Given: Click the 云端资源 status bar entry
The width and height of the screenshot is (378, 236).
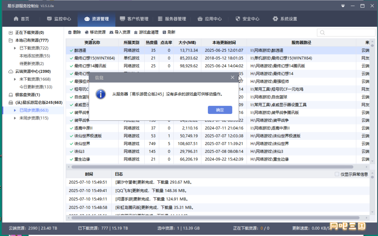Looking at the screenshot, I should [x=33, y=228].
